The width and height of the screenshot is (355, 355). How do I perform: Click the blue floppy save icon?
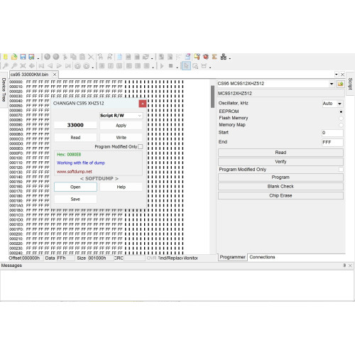tap(23, 57)
